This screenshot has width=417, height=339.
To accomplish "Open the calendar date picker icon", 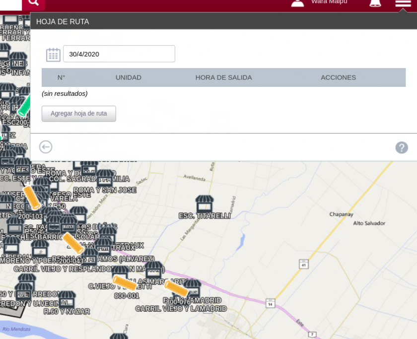I will (53, 54).
